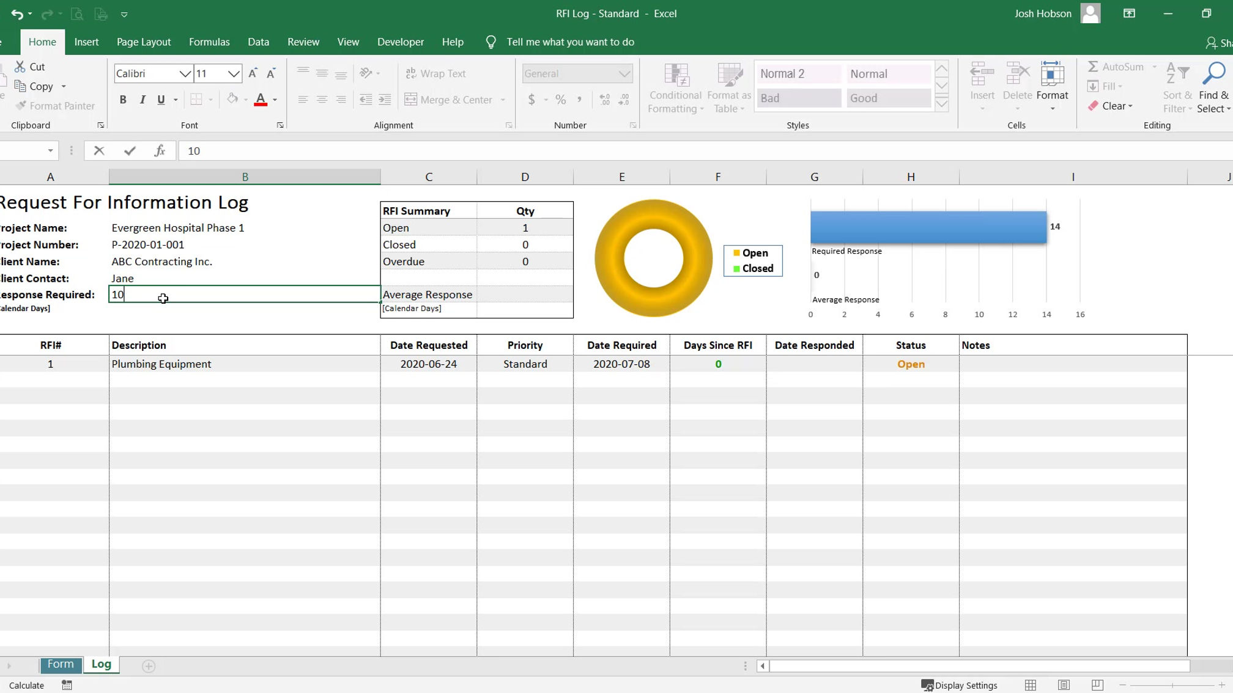Open the Format as Table menu

pyautogui.click(x=728, y=89)
